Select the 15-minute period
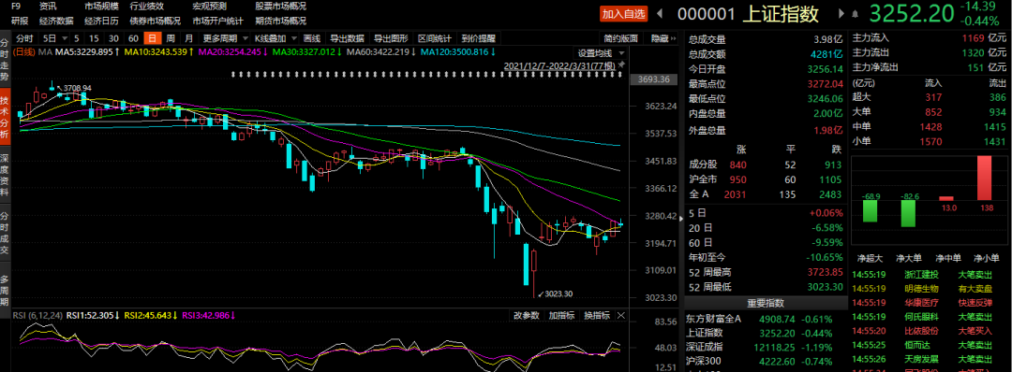The image size is (1012, 372). pyautogui.click(x=95, y=38)
